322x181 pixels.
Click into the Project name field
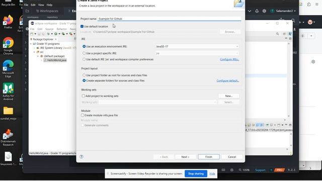169,19
